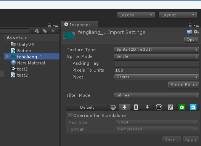Open the Project panel context menu icon
The width and height of the screenshot is (201, 146).
pyautogui.click(x=56, y=26)
